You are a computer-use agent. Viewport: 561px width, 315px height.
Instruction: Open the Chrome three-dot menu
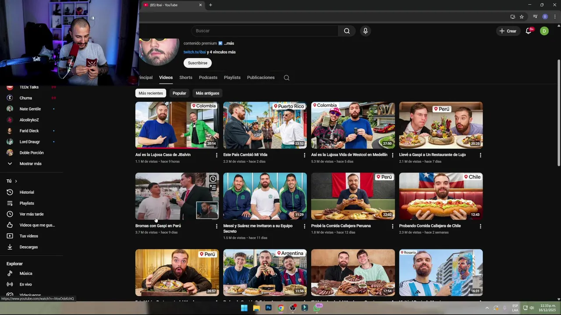[x=555, y=17]
